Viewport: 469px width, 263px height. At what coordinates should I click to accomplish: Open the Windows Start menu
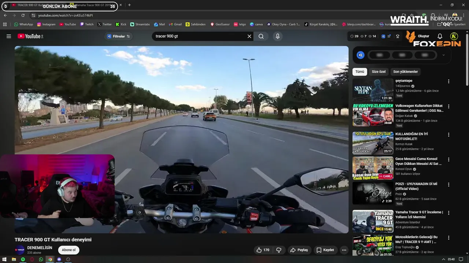4,259
